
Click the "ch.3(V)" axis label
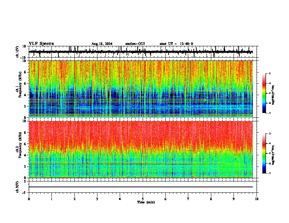tap(18, 187)
